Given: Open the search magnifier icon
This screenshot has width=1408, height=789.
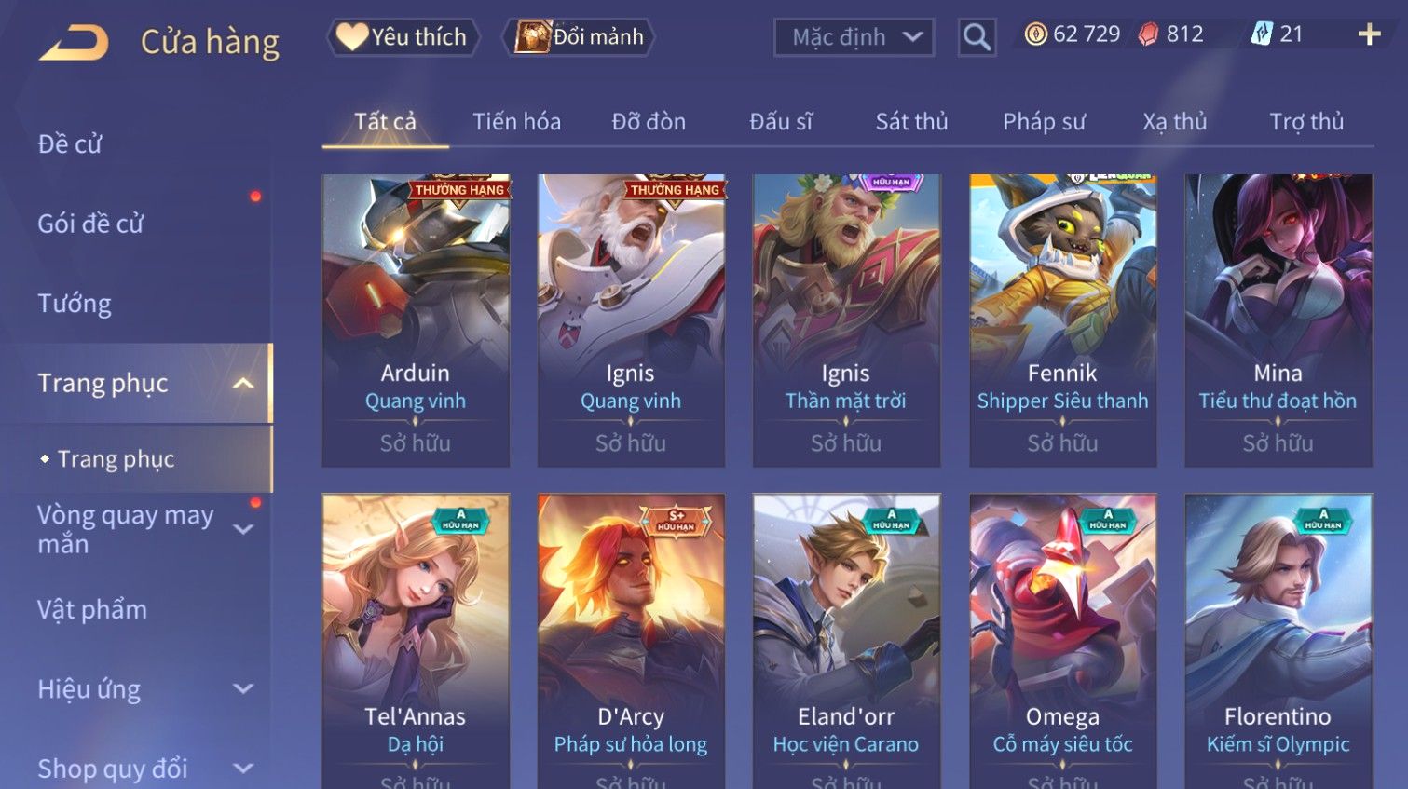Looking at the screenshot, I should (x=977, y=37).
